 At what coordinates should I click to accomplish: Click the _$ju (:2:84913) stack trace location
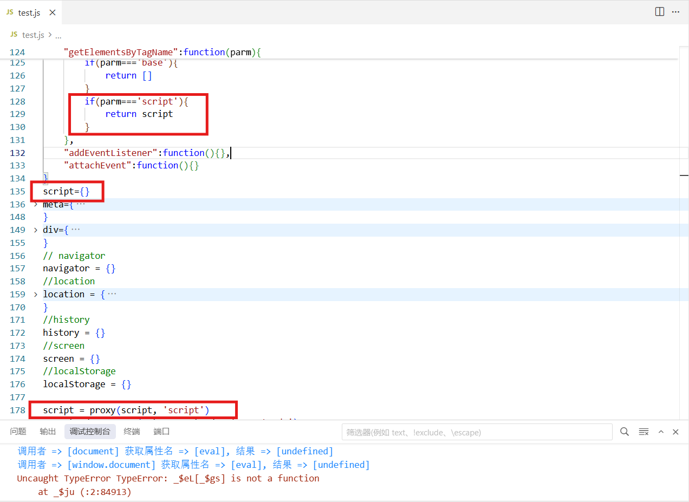[84, 492]
